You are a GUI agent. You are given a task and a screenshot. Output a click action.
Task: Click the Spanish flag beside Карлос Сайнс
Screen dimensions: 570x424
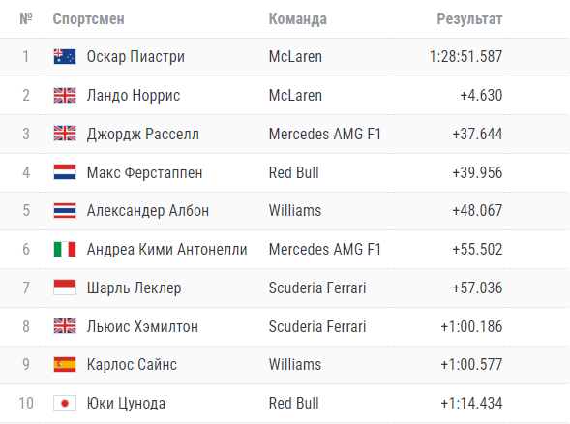(x=65, y=364)
